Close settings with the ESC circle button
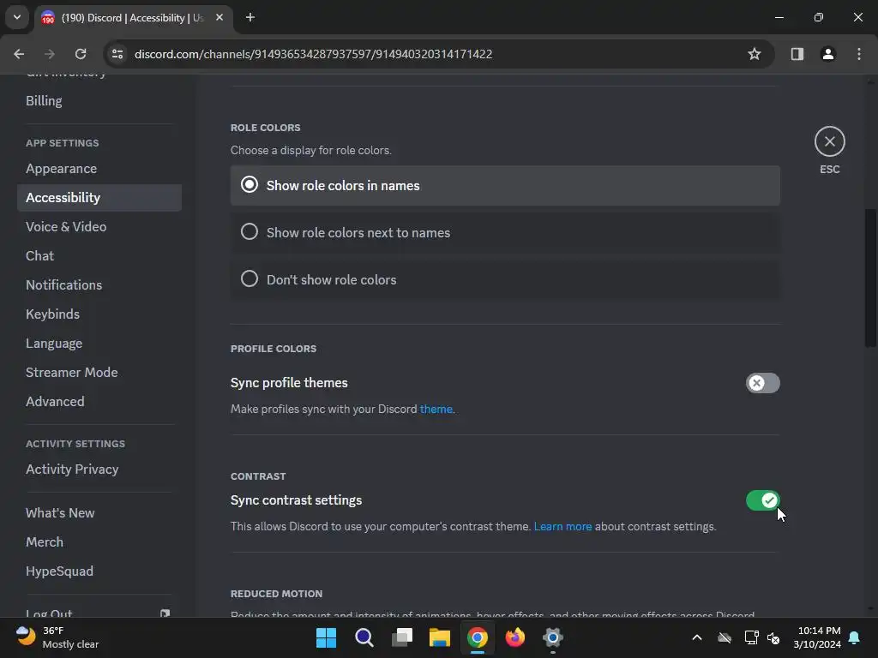Viewport: 878px width, 658px height. 829,141
